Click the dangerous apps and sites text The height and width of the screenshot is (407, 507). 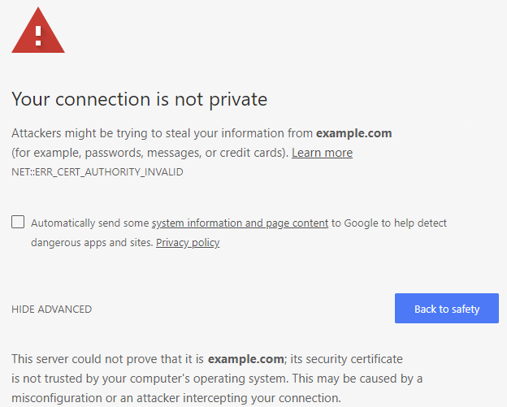pos(92,242)
